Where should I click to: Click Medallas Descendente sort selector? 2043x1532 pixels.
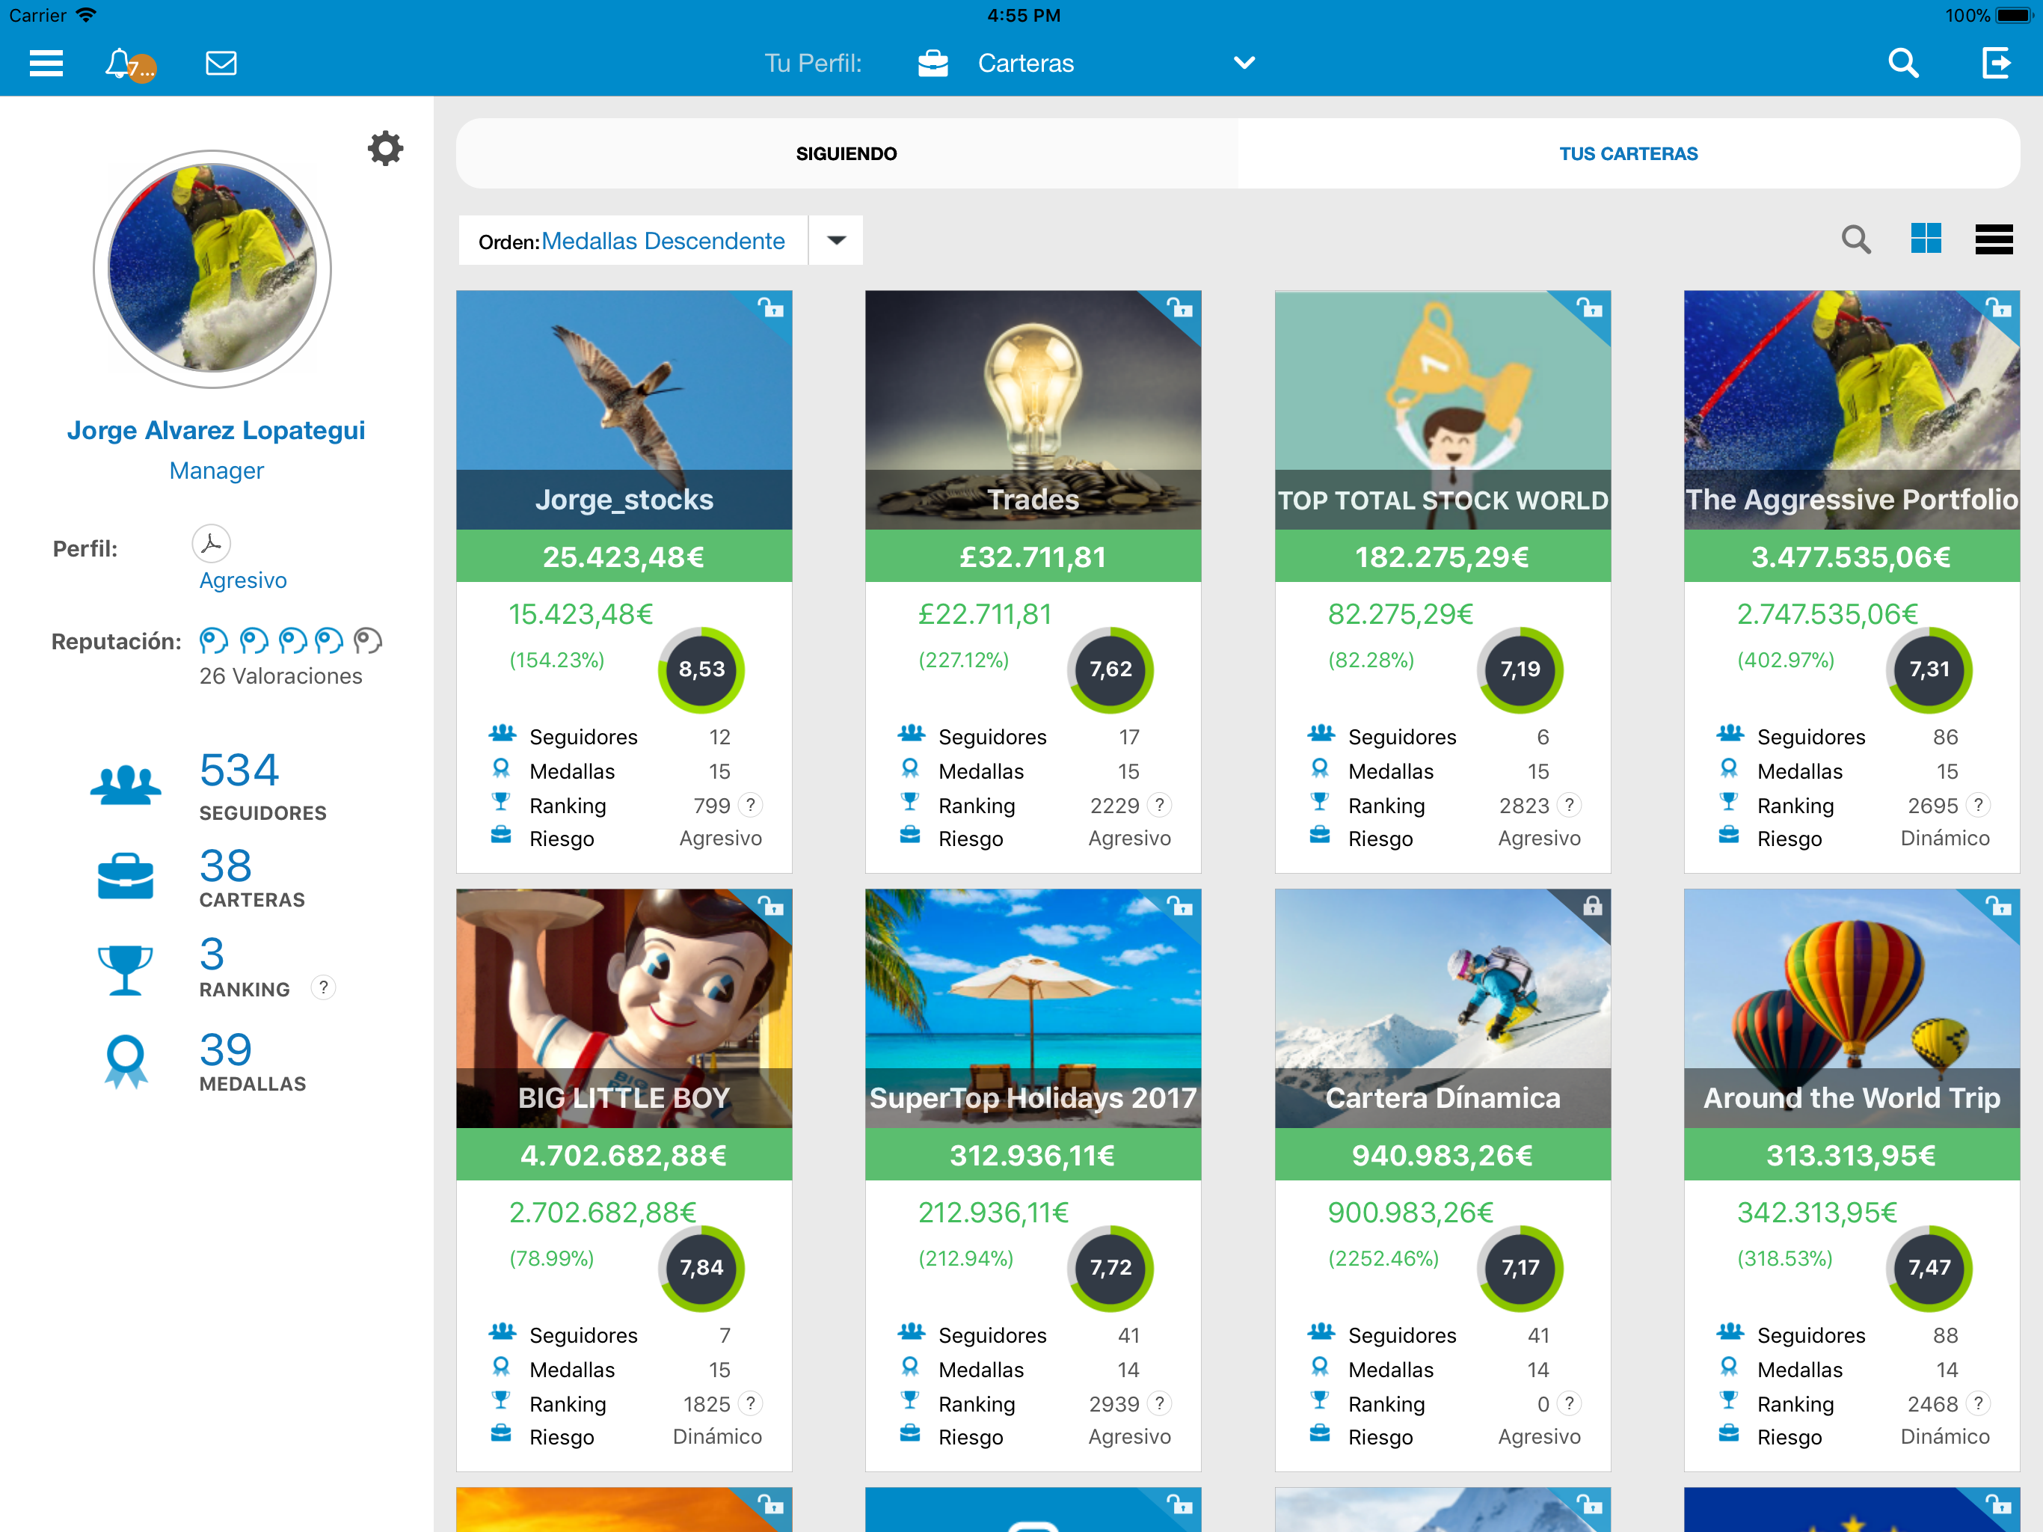[663, 241]
